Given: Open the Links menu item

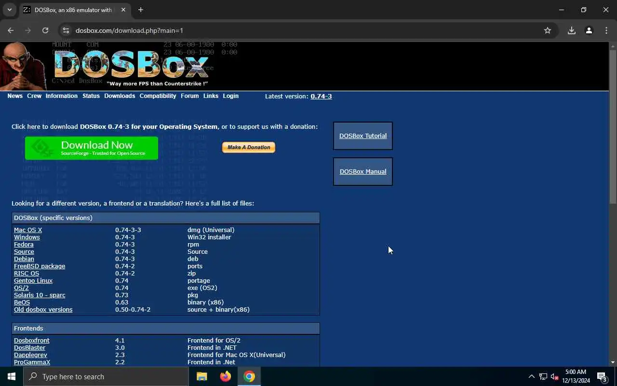Looking at the screenshot, I should (x=211, y=96).
